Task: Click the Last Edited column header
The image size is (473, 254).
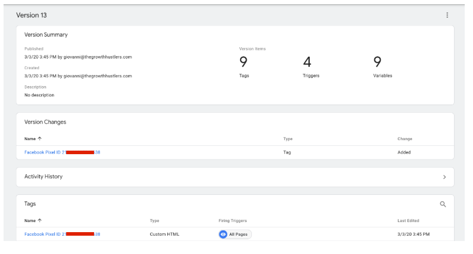Action: pos(408,221)
